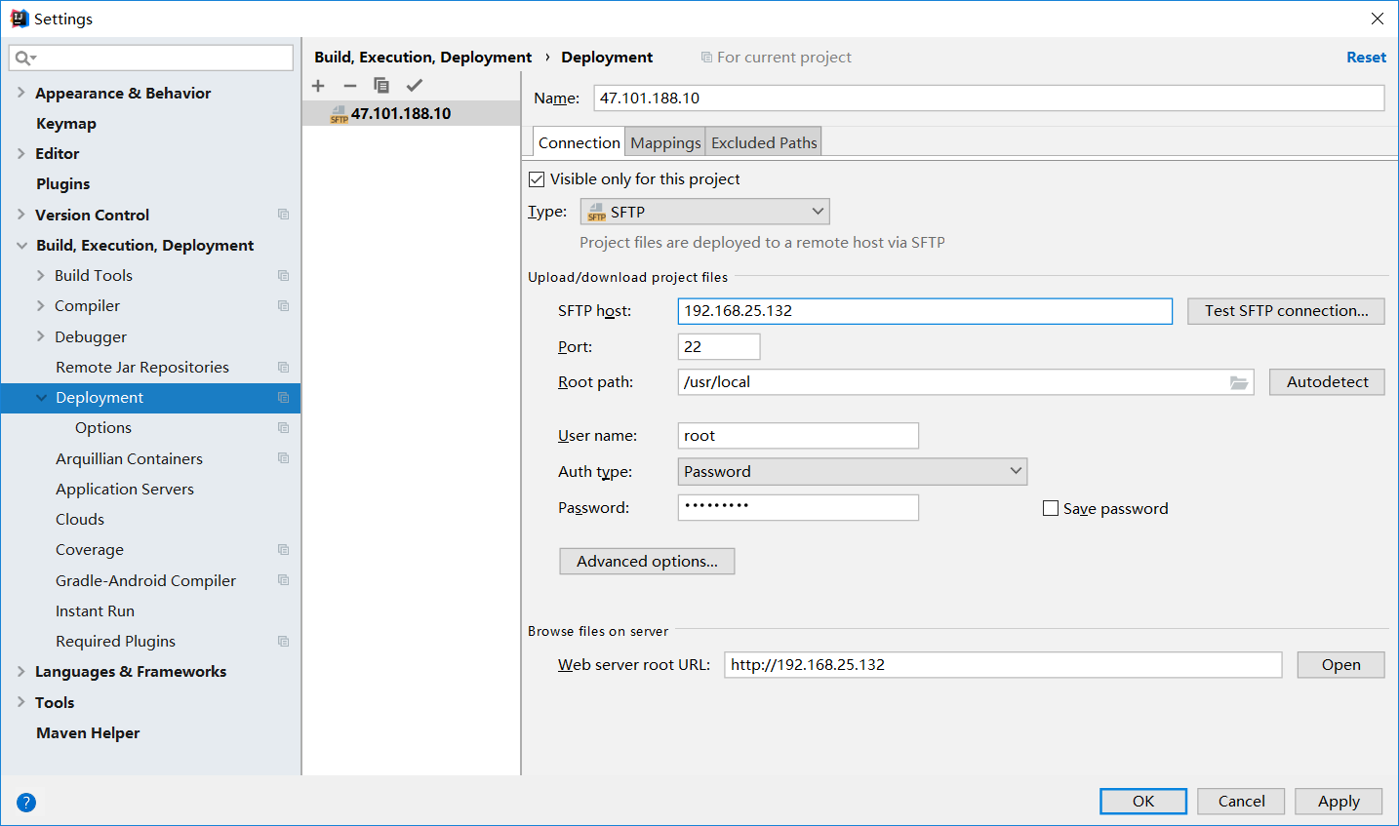The width and height of the screenshot is (1399, 826).
Task: Select Instant Run settings item
Action: click(x=95, y=611)
